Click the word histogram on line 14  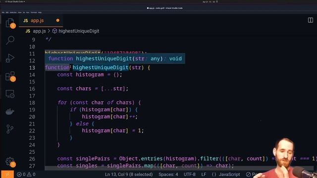[x=90, y=75]
